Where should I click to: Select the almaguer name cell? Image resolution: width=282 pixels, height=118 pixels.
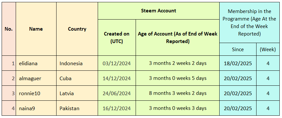[x=36, y=78]
